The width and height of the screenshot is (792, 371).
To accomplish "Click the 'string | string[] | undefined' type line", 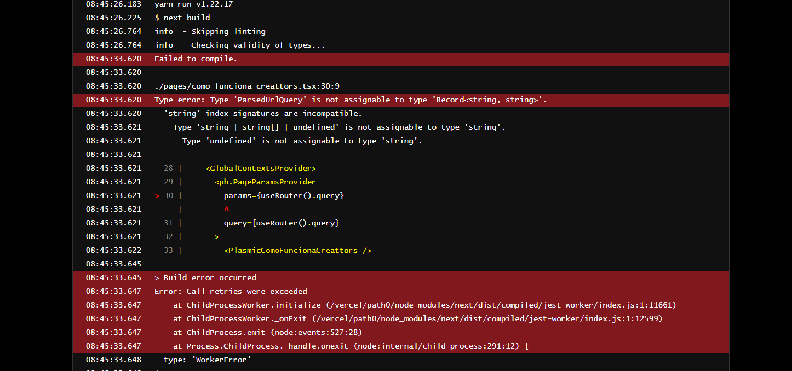I will [x=338, y=127].
